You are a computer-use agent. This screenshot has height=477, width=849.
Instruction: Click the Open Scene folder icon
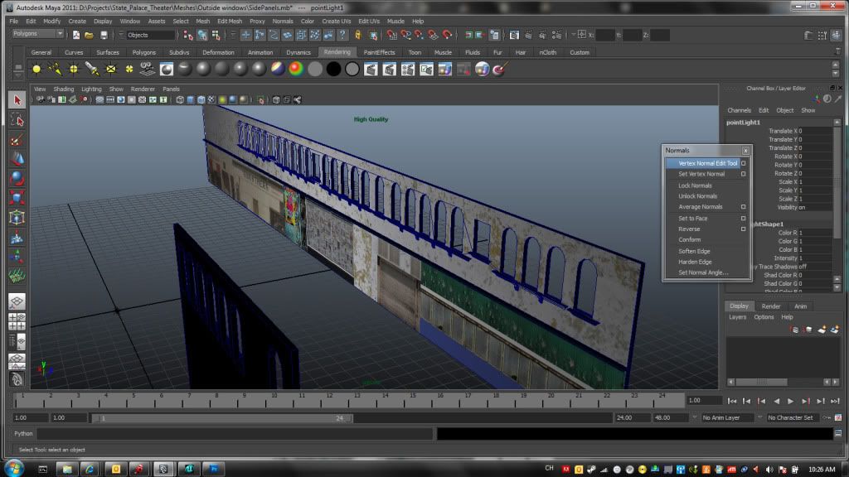(x=89, y=36)
